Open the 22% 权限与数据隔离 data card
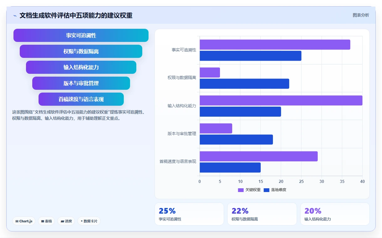The image size is (382, 238). click(x=262, y=214)
